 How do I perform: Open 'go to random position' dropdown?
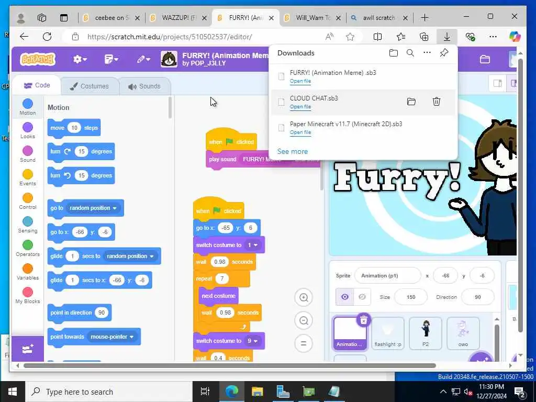click(x=93, y=208)
